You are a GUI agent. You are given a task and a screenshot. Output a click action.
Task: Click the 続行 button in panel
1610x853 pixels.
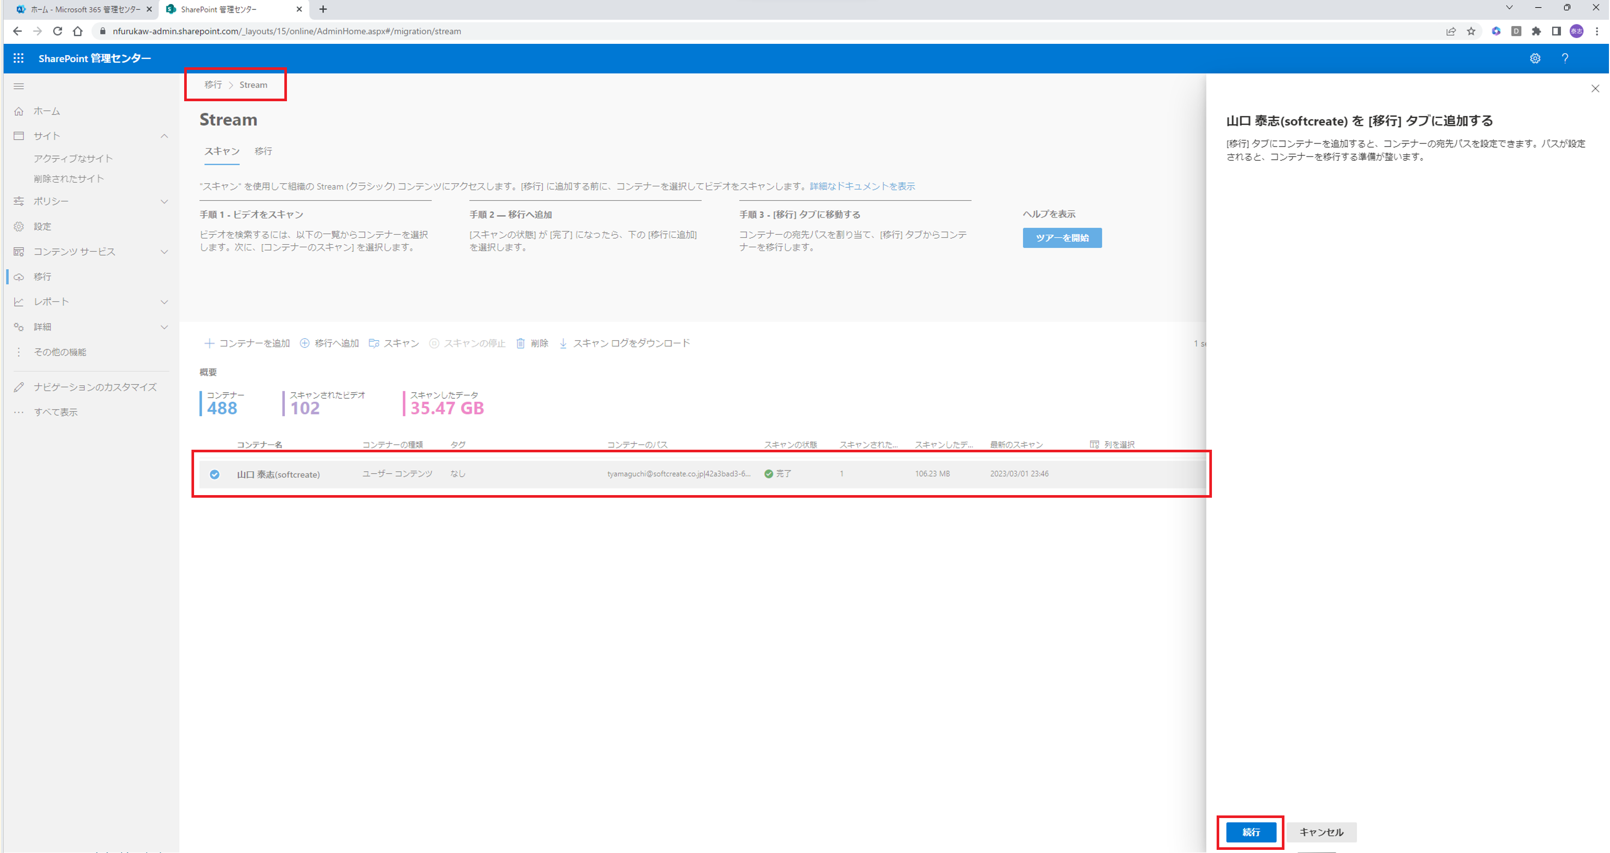coord(1251,832)
